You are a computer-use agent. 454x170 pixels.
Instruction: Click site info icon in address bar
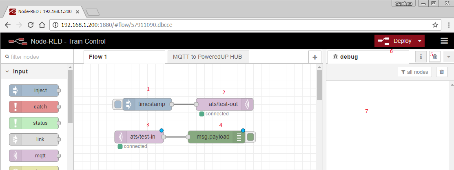56,25
